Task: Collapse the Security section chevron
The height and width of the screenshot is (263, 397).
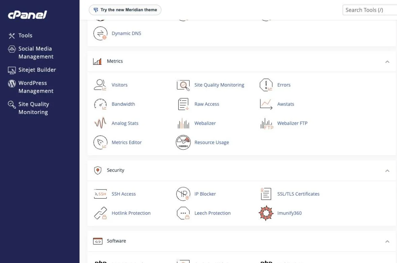Action: point(387,171)
